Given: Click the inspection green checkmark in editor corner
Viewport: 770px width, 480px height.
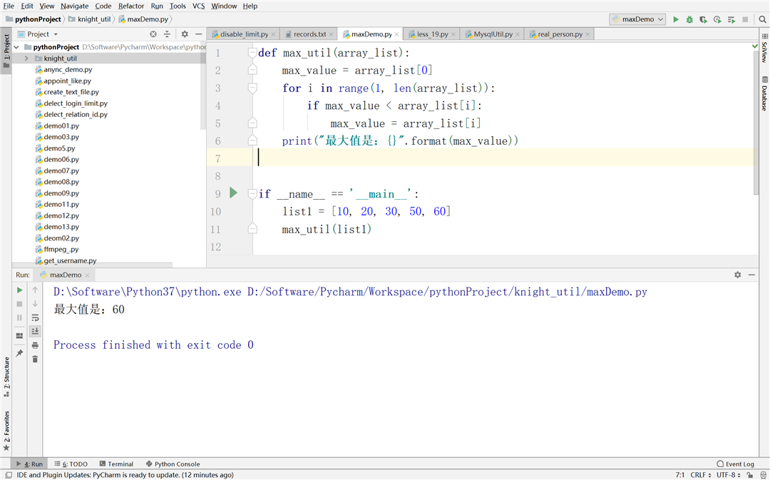Looking at the screenshot, I should tap(755, 46).
